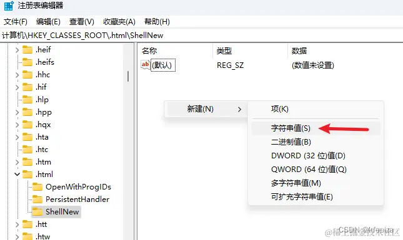Select the .heifs key label
The image size is (403, 240).
pyautogui.click(x=45, y=62)
